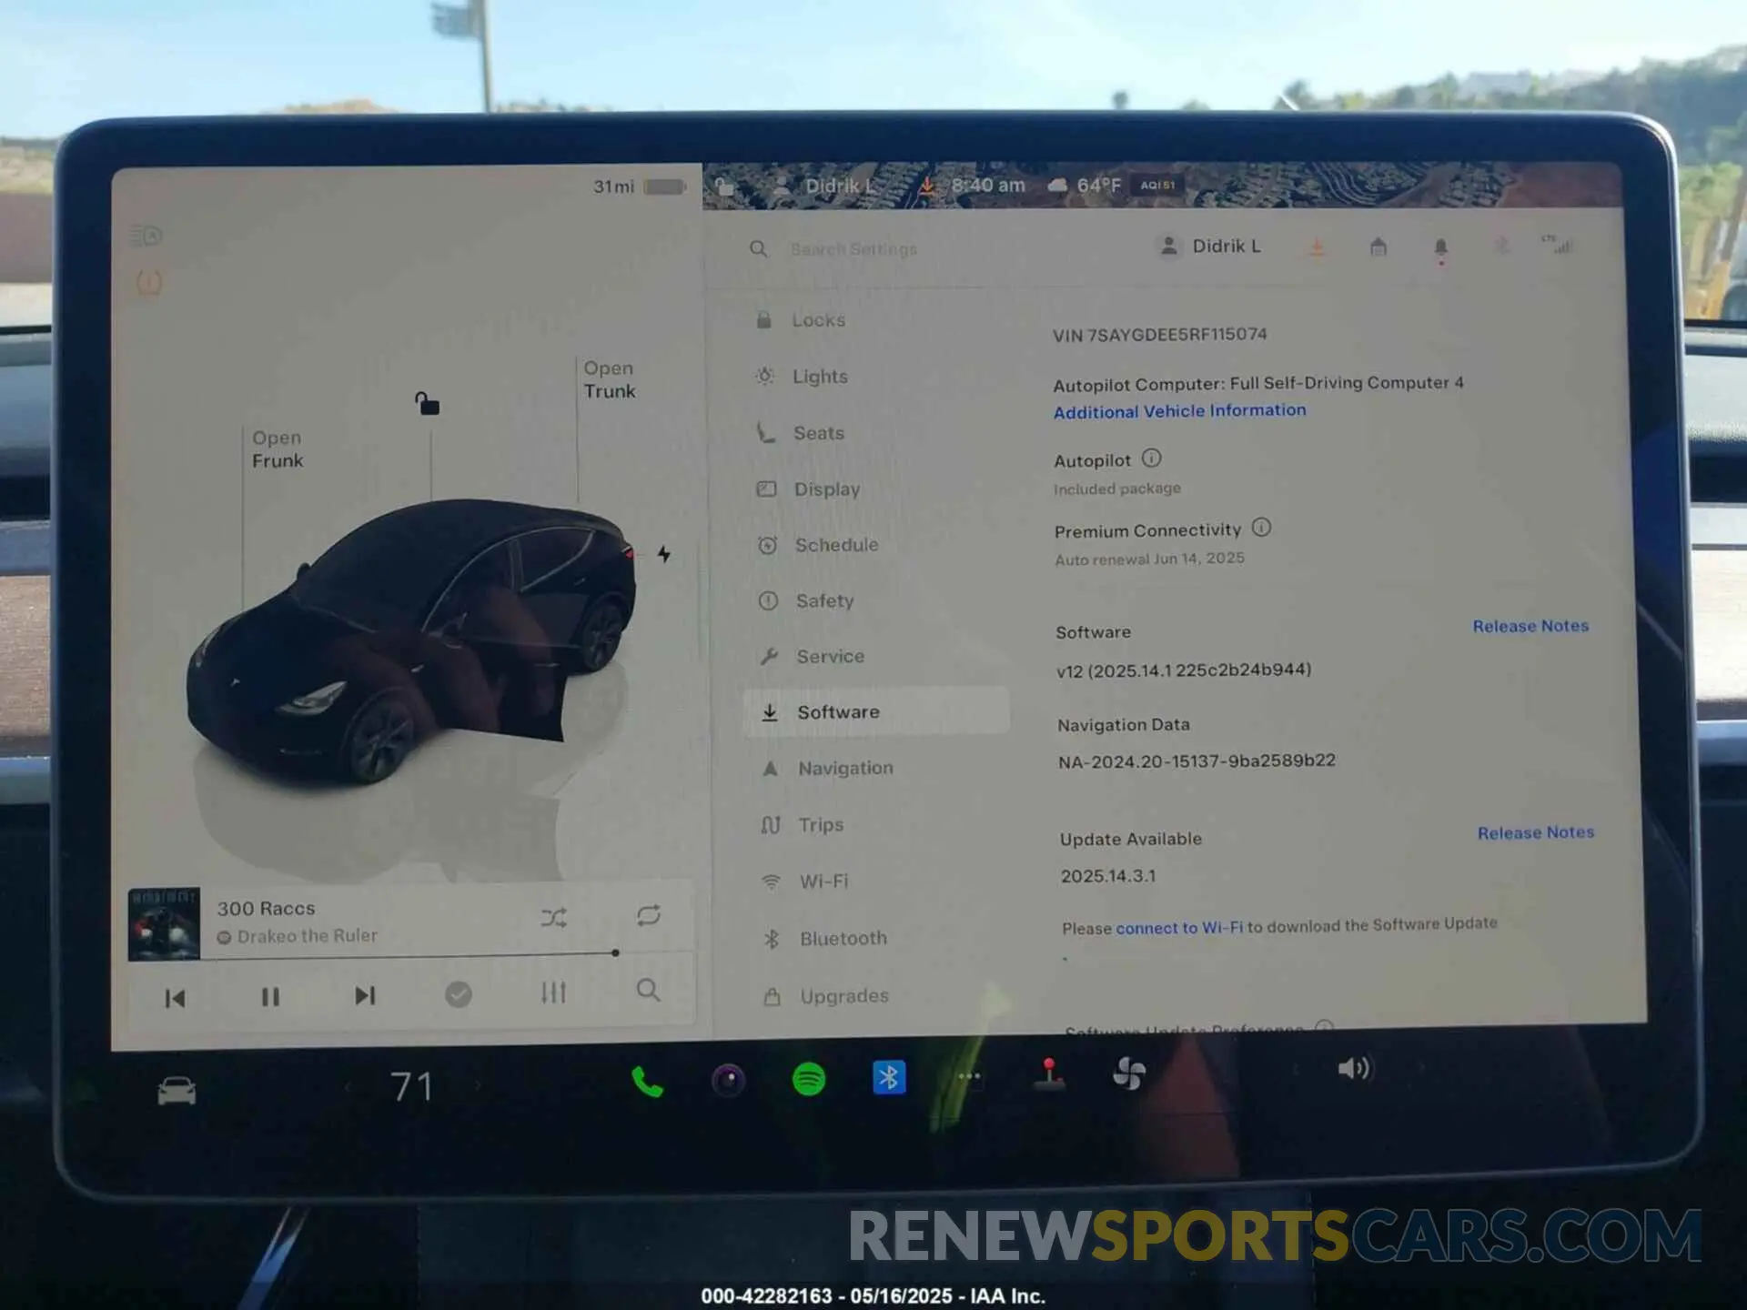Tap Open Frunk button
The width and height of the screenshot is (1747, 1310).
point(278,449)
